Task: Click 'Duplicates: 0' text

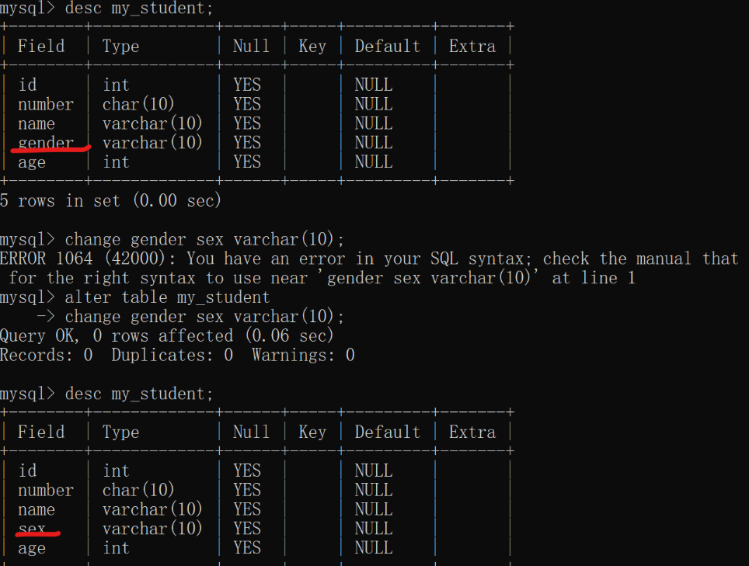Action: 172,355
